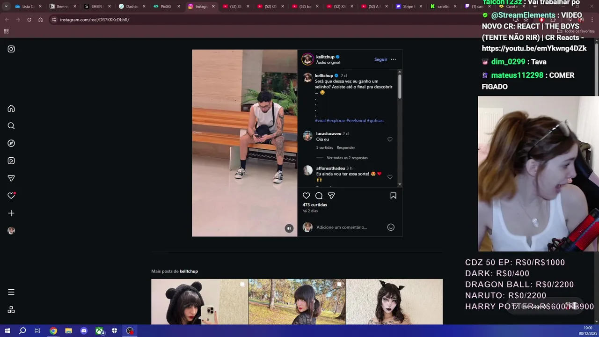Open the Explore compass icon
The image size is (599, 337).
point(11,143)
